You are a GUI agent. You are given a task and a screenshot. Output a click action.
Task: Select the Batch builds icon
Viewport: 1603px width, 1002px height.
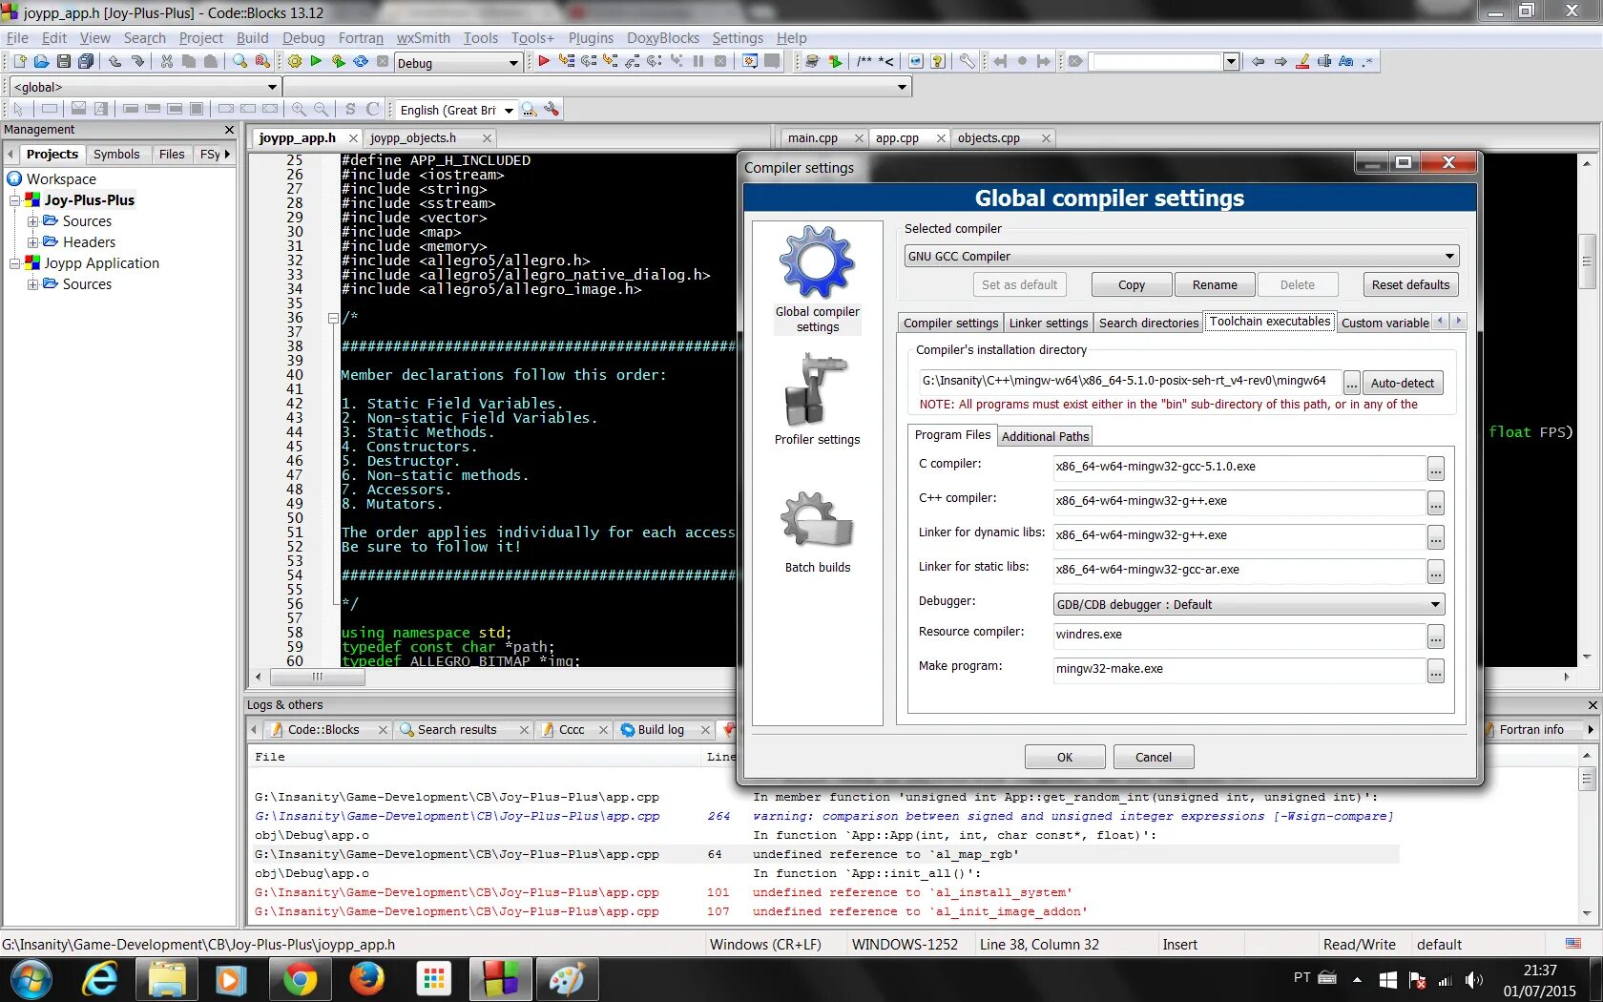tap(817, 532)
